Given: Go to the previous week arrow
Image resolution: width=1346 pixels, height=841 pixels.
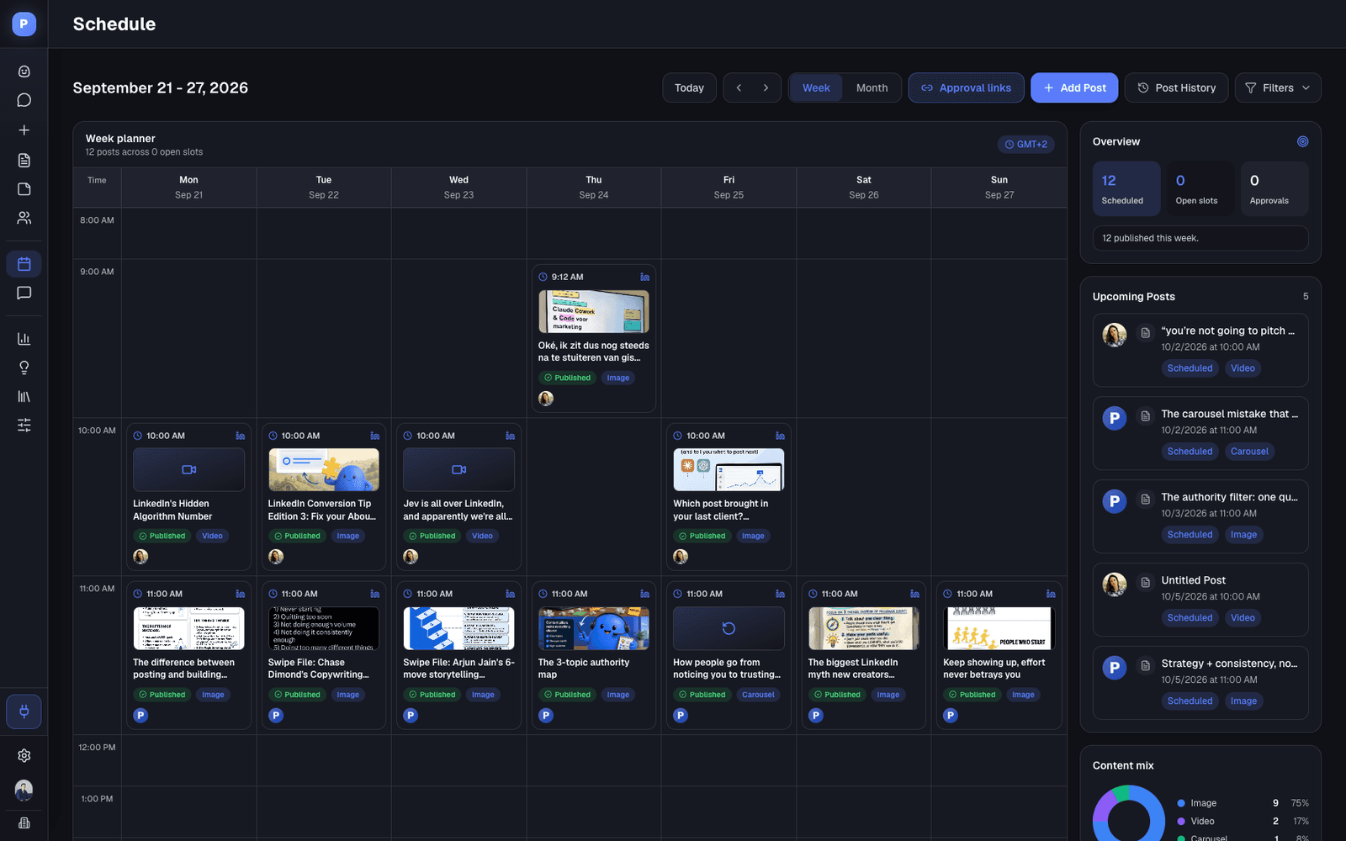Looking at the screenshot, I should point(739,87).
